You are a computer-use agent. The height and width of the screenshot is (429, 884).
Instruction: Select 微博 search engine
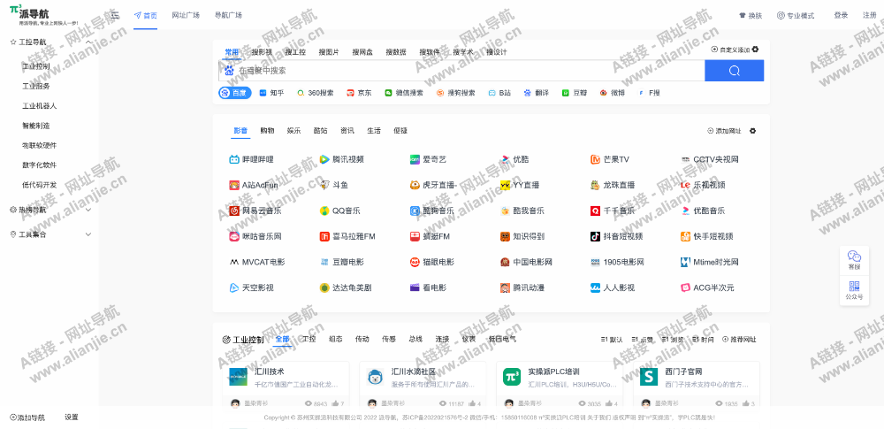click(x=613, y=93)
